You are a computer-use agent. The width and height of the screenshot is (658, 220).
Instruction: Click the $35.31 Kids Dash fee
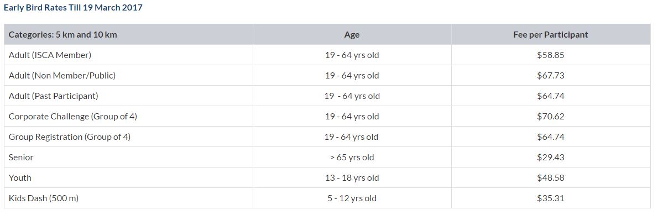coord(551,198)
